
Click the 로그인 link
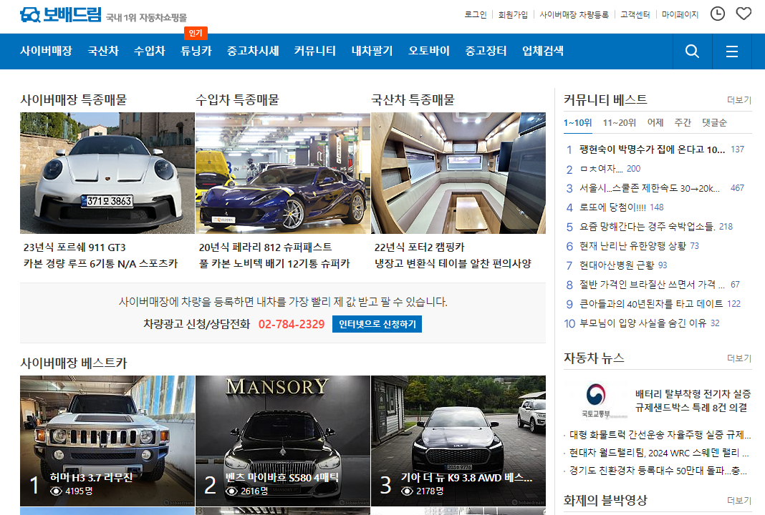click(475, 13)
